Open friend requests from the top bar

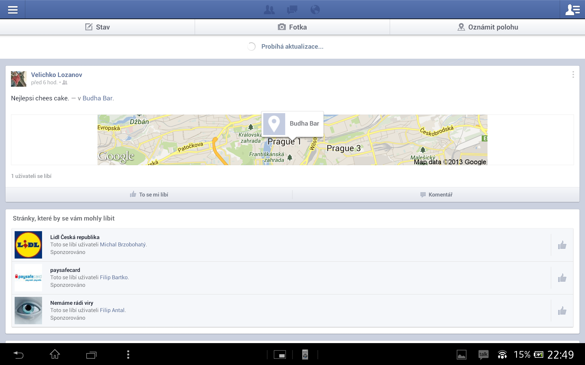(x=269, y=9)
